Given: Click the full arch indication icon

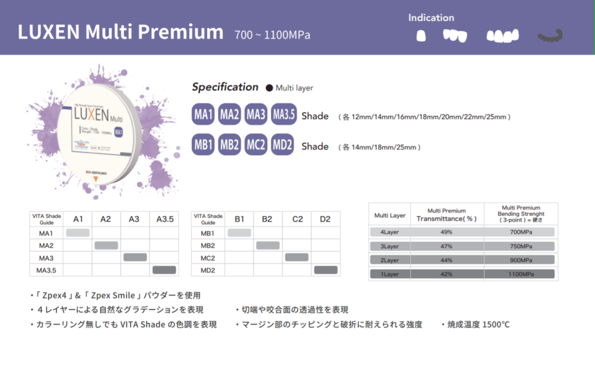Looking at the screenshot, I should [551, 36].
